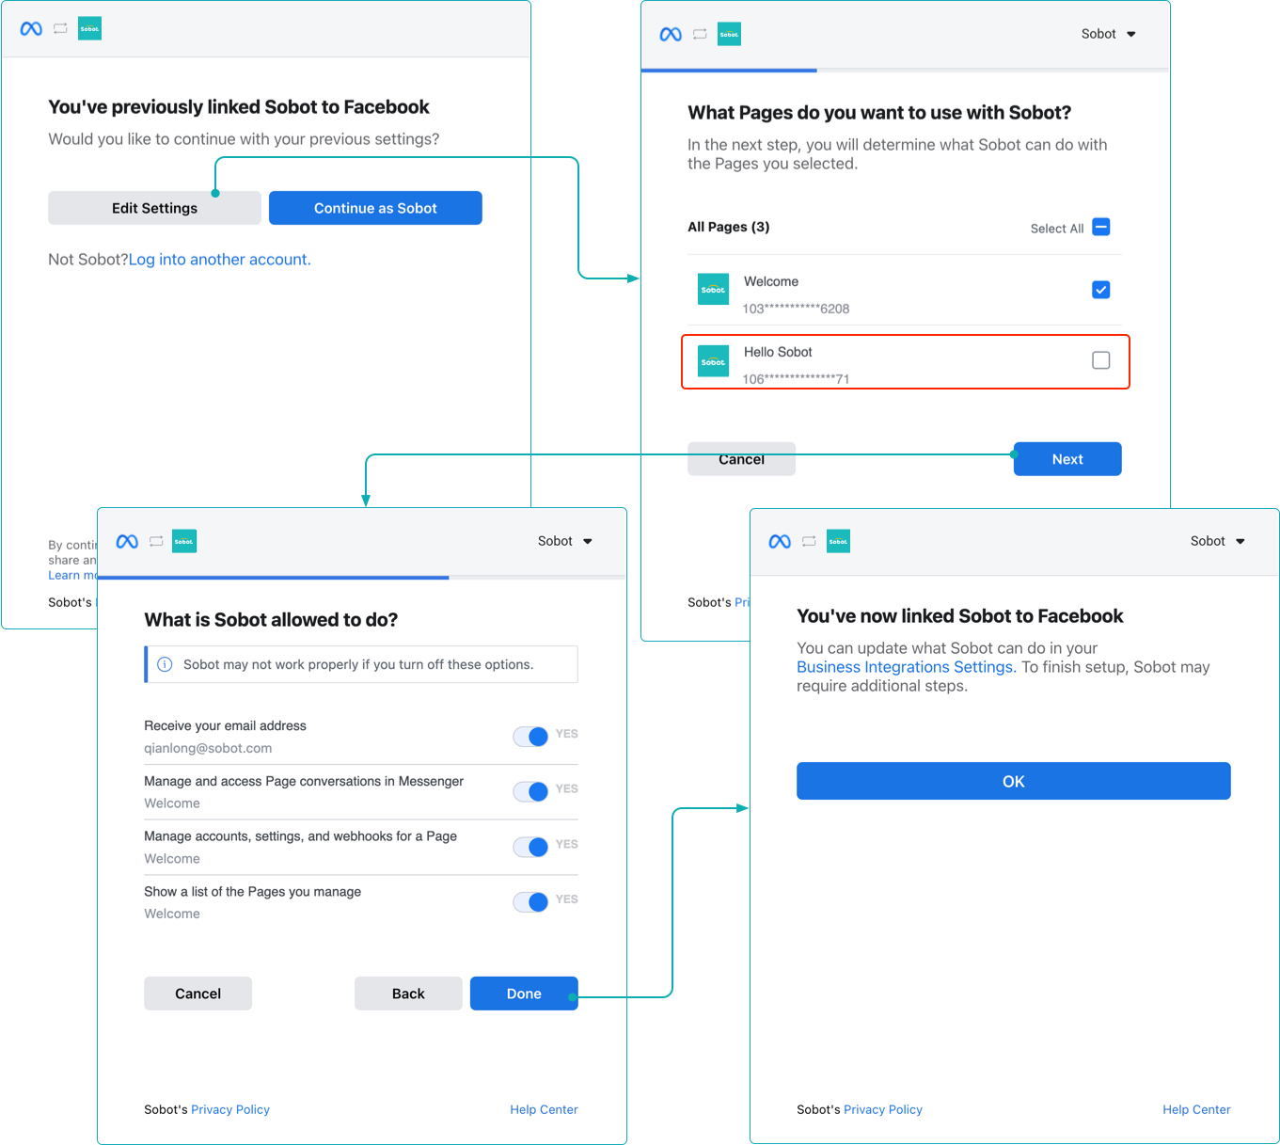This screenshot has height=1145, width=1280.
Task: Click the 'Learn more' link in the first dialog
Action: click(72, 575)
